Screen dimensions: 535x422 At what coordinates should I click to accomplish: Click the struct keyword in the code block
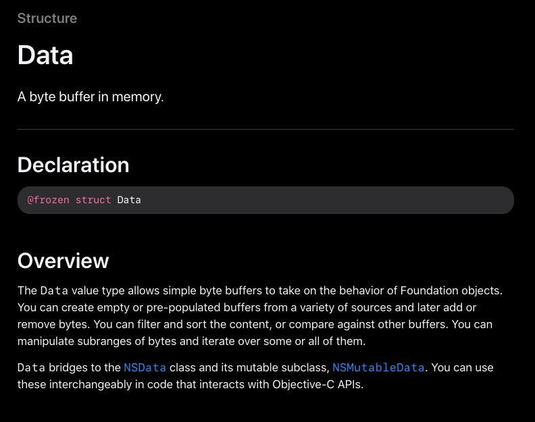point(93,200)
